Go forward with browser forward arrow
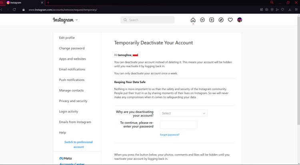This screenshot has width=300, height=165. pos(8,10)
